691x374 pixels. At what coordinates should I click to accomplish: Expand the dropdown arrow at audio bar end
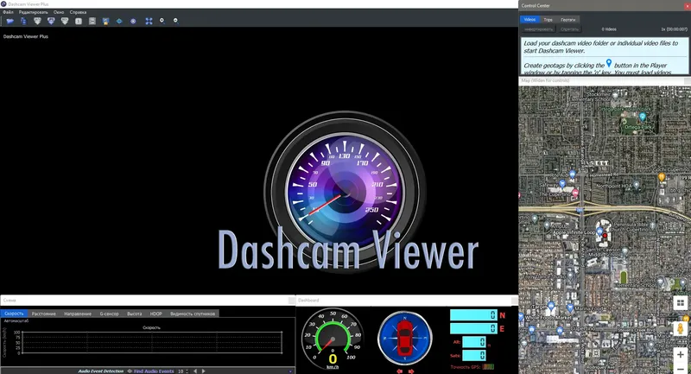(290, 371)
